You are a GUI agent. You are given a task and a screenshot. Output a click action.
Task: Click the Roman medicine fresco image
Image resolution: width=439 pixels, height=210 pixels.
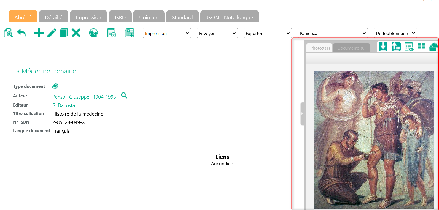point(374,140)
